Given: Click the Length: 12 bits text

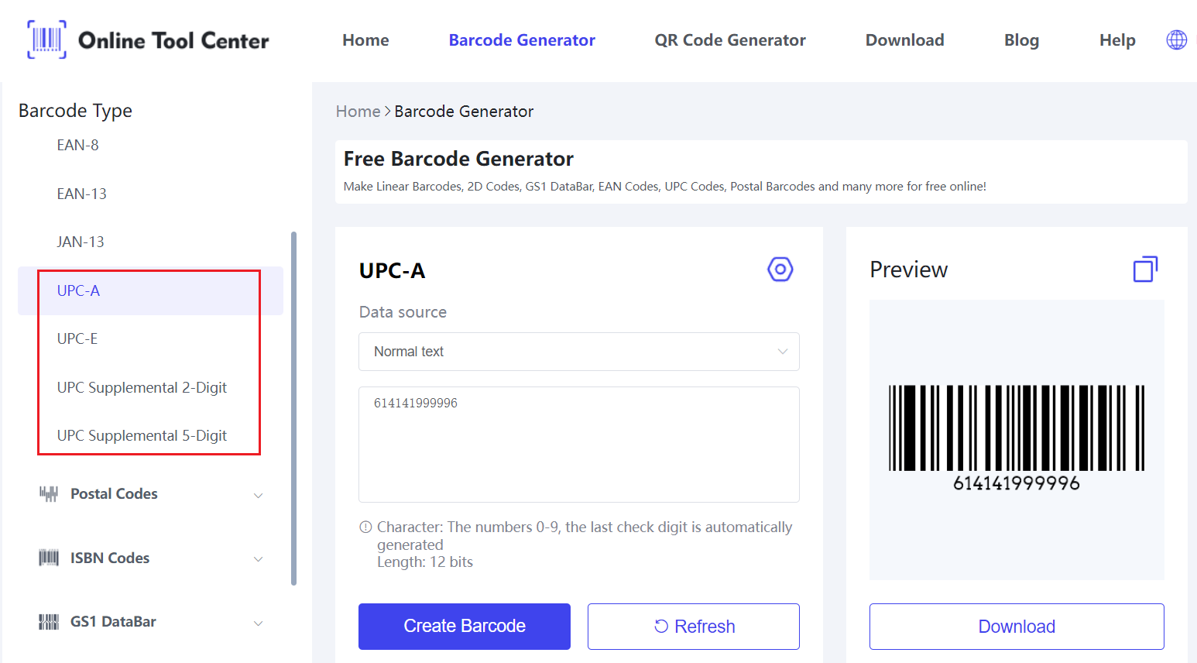Looking at the screenshot, I should pos(425,562).
